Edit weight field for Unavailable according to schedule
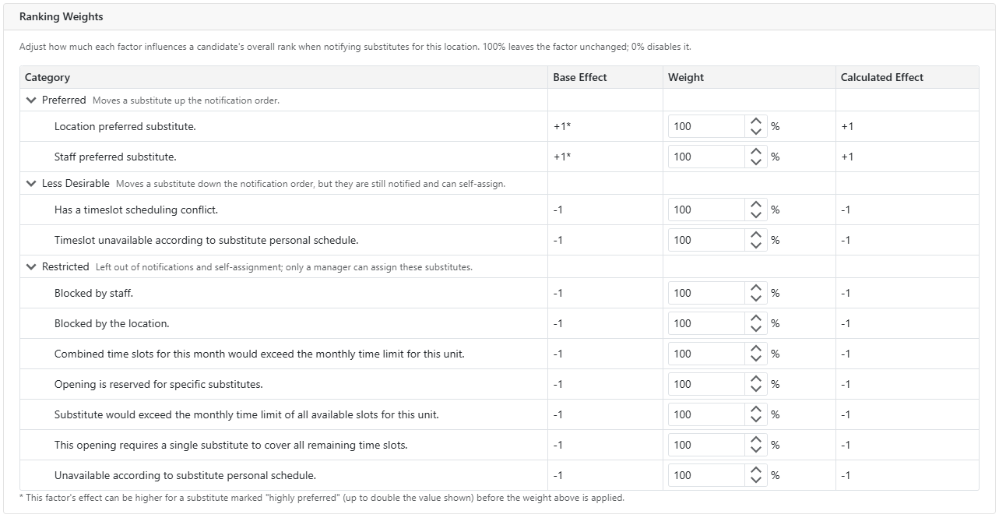The image size is (999, 518). tap(706, 475)
